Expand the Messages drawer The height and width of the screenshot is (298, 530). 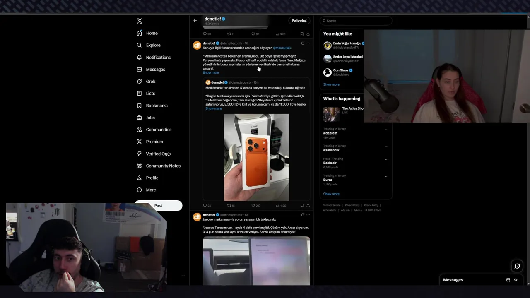pos(516,280)
